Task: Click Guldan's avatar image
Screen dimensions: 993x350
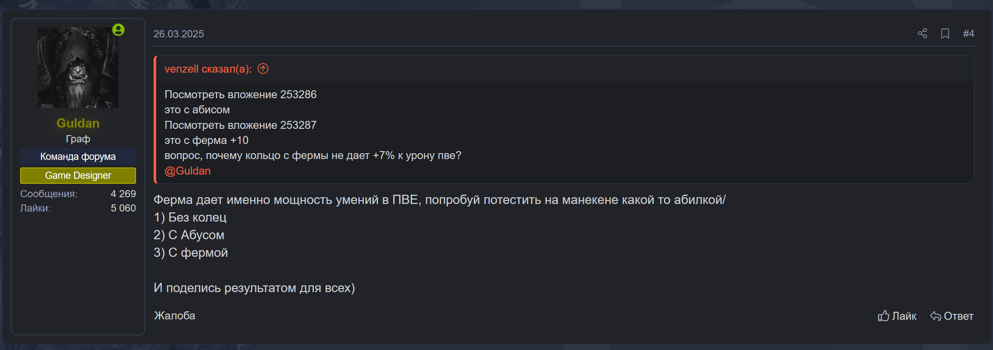Action: click(x=78, y=67)
